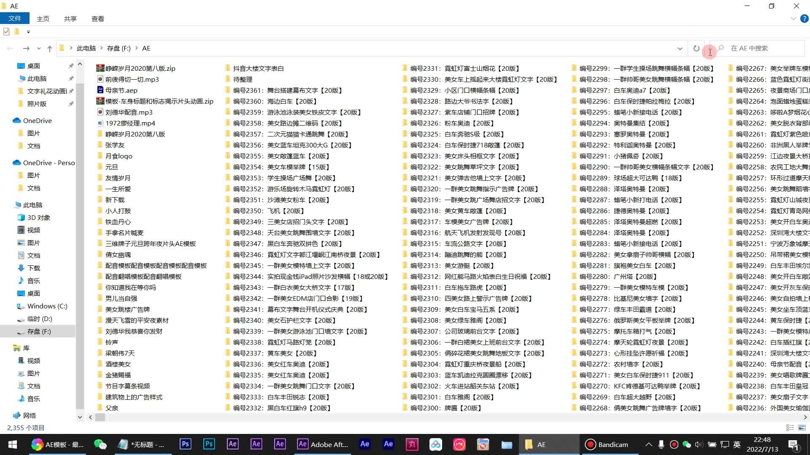This screenshot has height=455, width=810.
Task: Select Windows (C:) drive in sidebar
Action: pos(47,306)
